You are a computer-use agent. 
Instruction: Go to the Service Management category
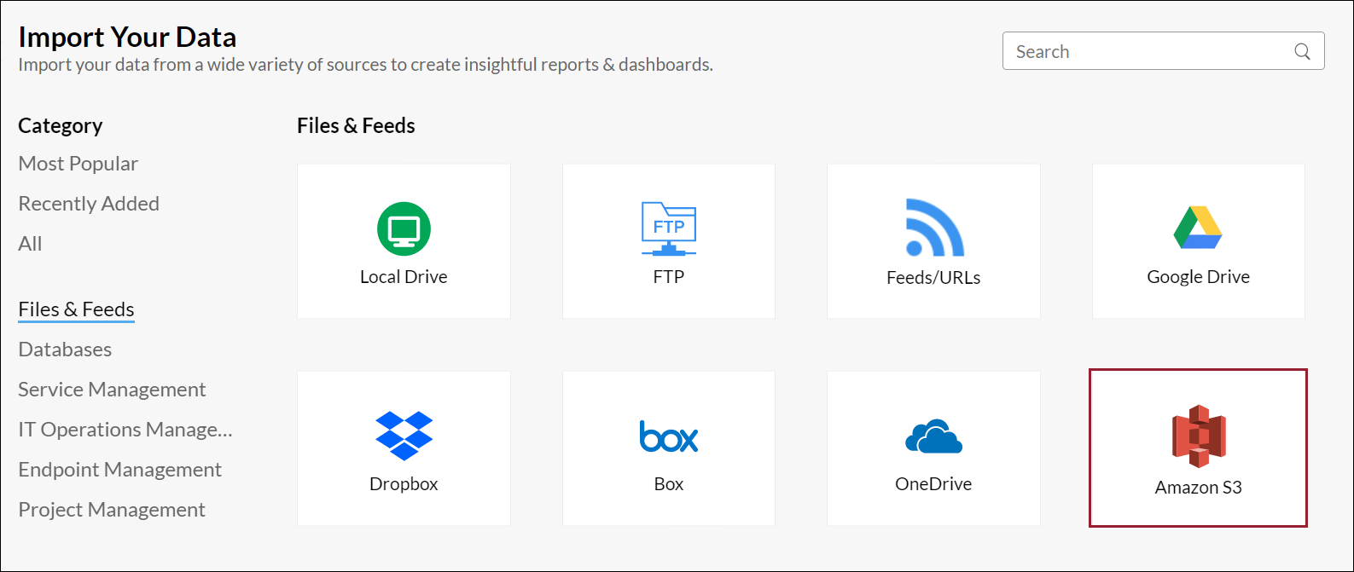pyautogui.click(x=112, y=390)
